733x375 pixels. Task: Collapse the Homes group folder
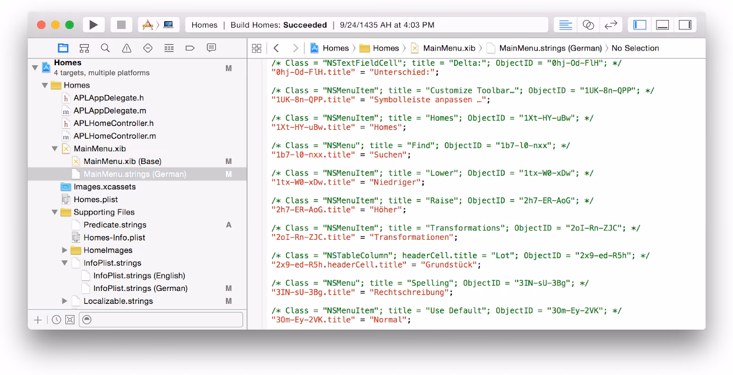(x=45, y=85)
